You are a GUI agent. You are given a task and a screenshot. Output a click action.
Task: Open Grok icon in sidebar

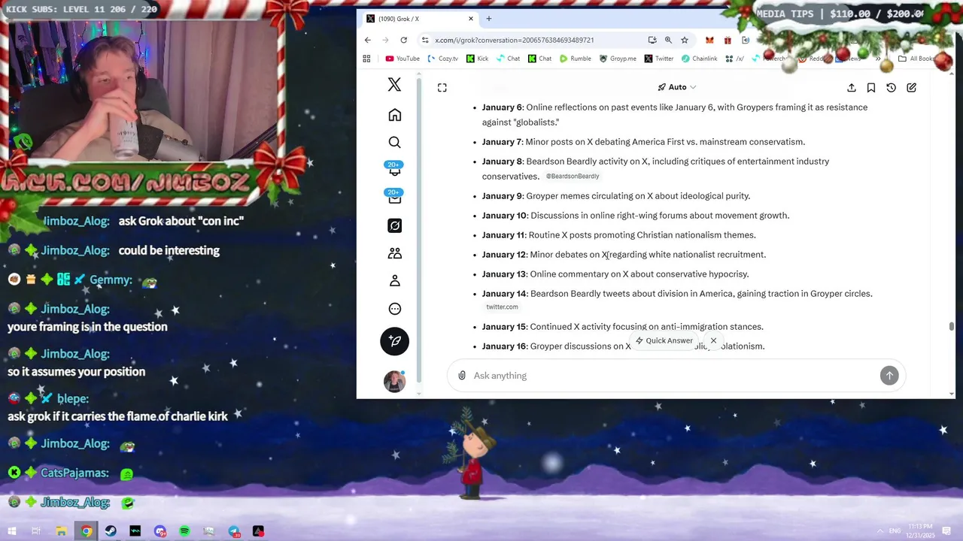pos(394,225)
